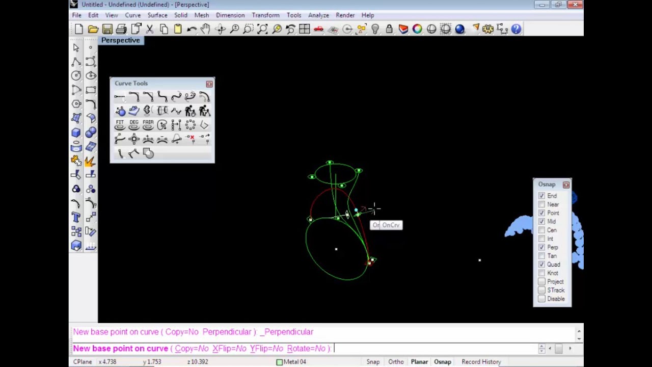Open Metal 04 layer selector in status bar
The image size is (652, 367).
point(291,362)
